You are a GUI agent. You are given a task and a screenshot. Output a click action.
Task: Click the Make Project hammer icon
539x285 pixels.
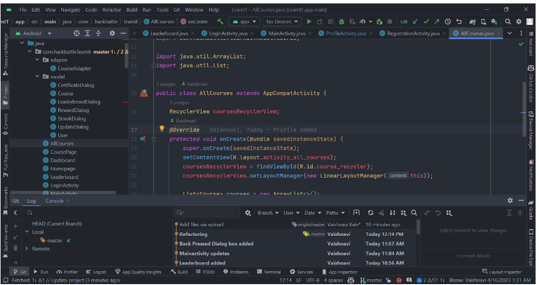tap(220, 22)
